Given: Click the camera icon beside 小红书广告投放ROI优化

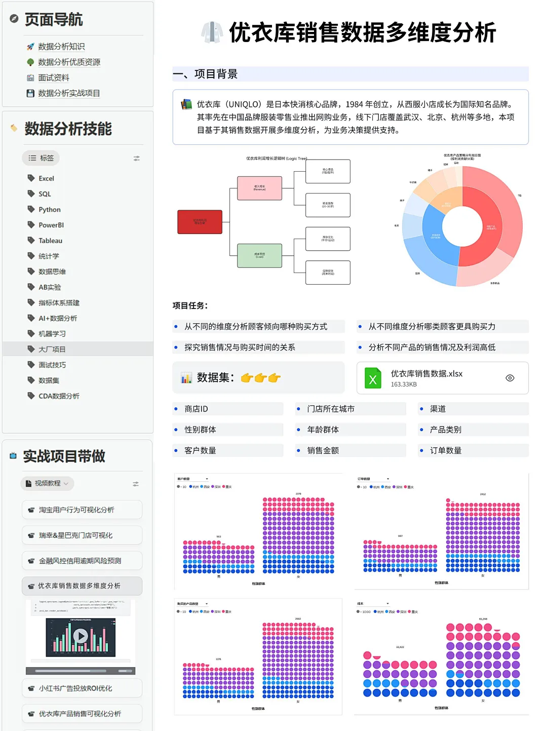Looking at the screenshot, I should [31, 688].
